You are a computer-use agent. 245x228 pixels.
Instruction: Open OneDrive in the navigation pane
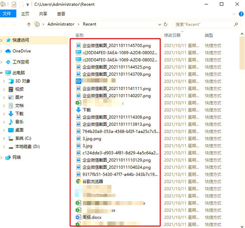(x=21, y=51)
